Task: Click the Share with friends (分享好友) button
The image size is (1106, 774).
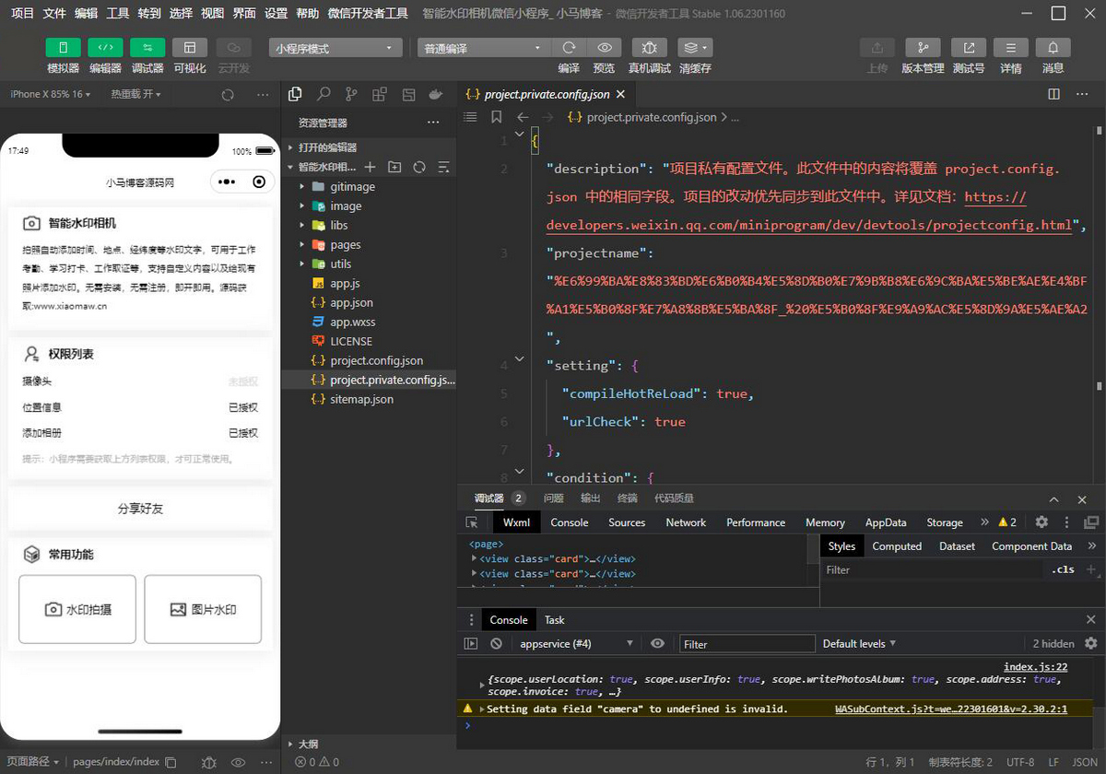Action: (x=140, y=509)
